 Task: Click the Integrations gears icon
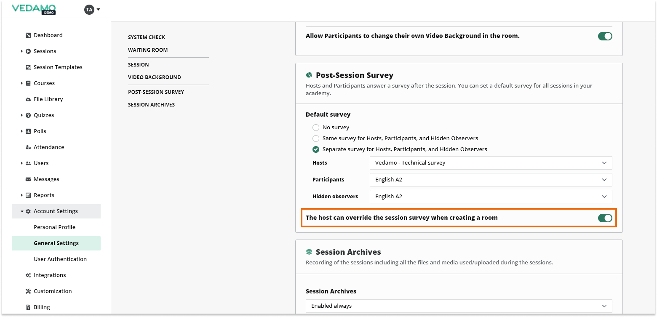(x=28, y=275)
